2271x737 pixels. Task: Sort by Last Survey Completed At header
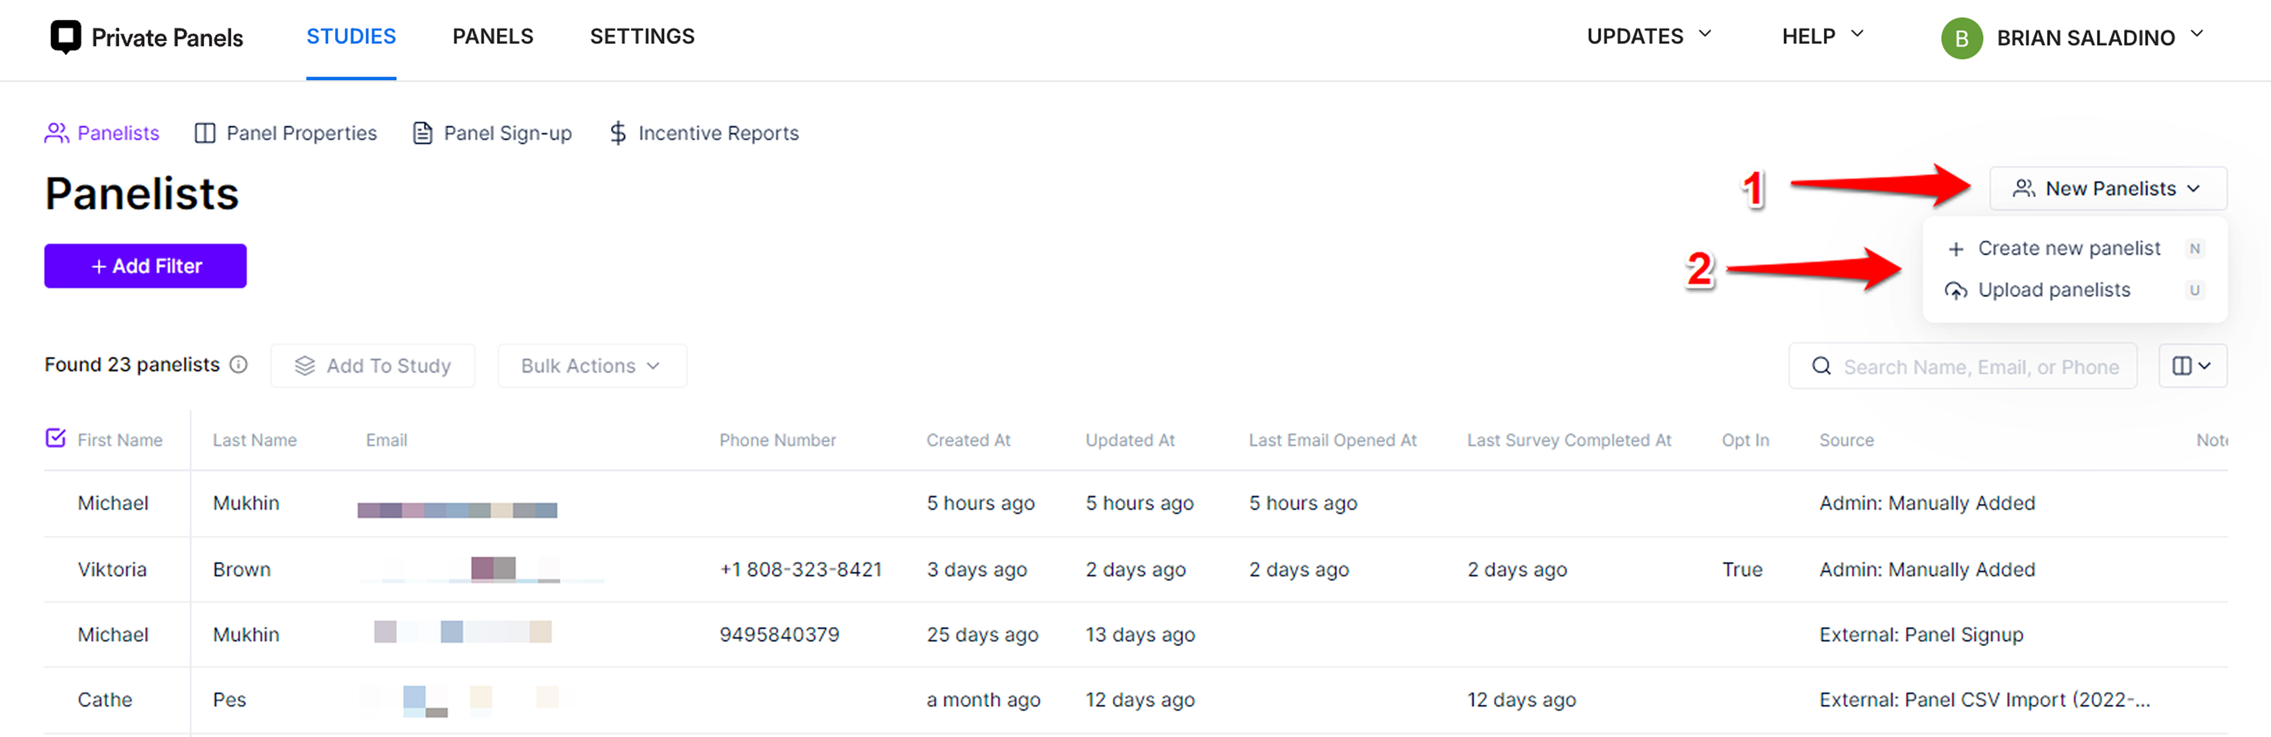[1568, 440]
